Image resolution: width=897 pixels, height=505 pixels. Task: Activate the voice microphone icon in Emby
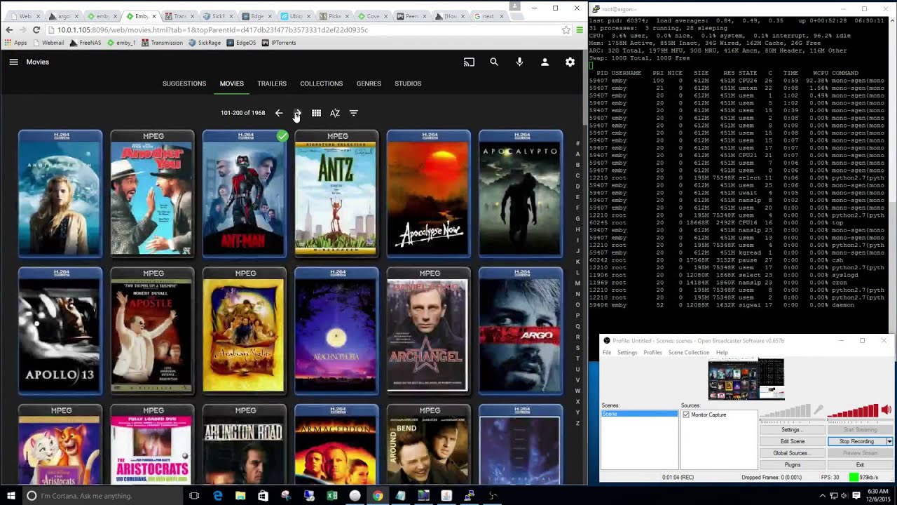(519, 62)
